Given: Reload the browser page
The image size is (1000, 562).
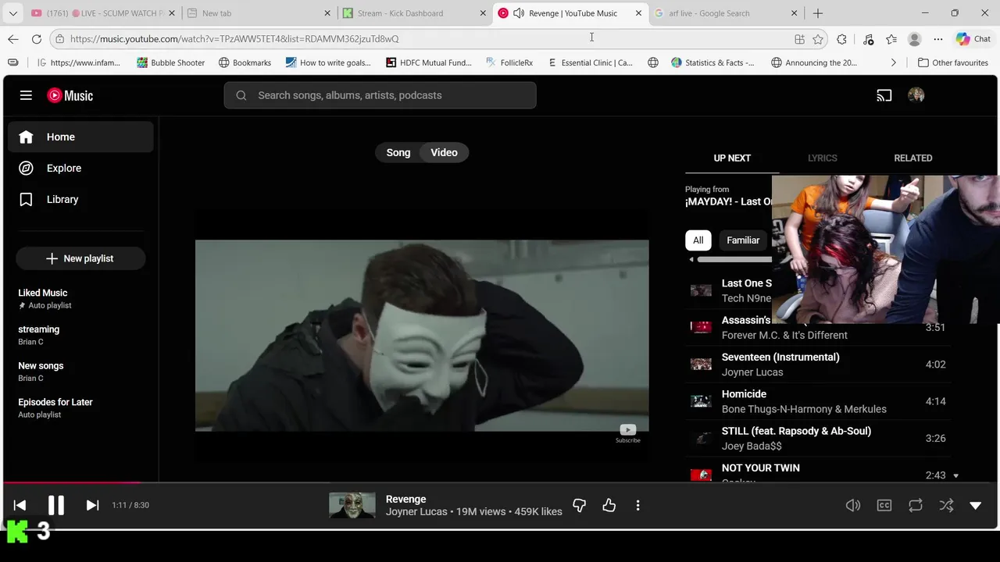Looking at the screenshot, I should point(37,39).
